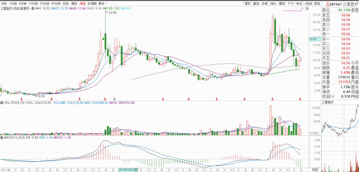
Task: Click the VOLUME: 2242125.00 value label
Action: point(68,103)
